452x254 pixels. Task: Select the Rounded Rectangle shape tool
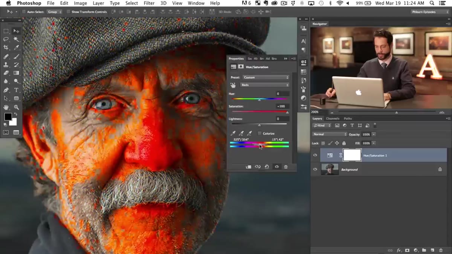(16, 98)
